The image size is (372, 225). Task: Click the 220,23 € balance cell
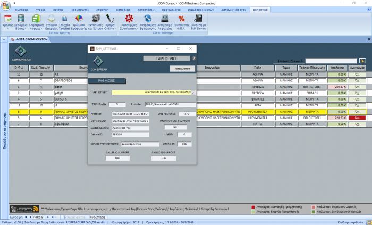[x=337, y=118]
